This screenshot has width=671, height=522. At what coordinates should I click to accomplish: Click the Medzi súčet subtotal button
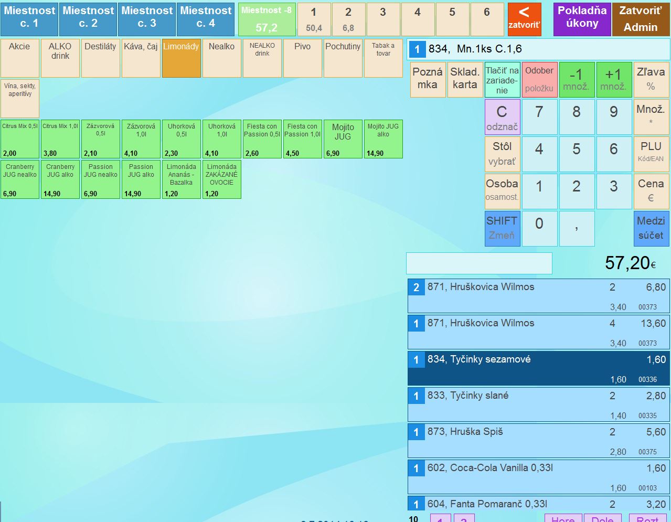(651, 228)
